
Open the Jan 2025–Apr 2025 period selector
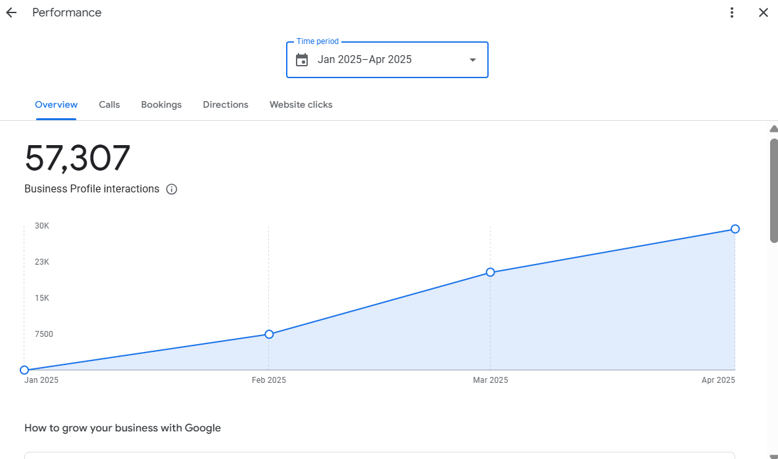387,60
